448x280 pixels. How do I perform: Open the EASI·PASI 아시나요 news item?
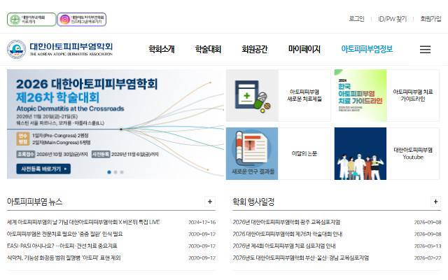pyautogui.click(x=62, y=246)
